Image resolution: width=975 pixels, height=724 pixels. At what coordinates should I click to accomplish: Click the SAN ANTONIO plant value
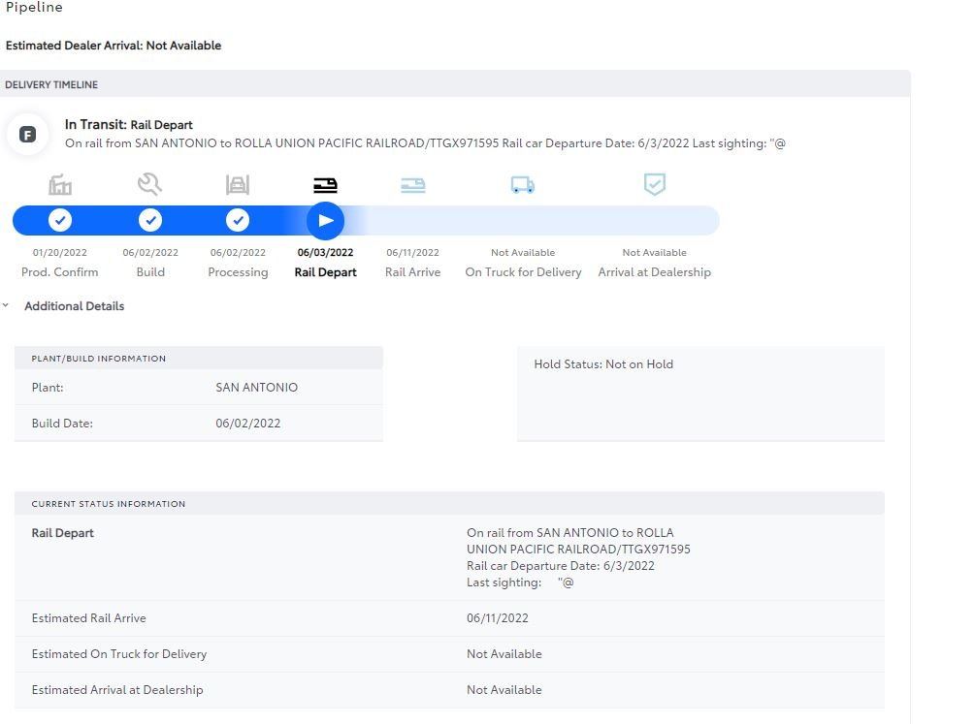click(257, 387)
